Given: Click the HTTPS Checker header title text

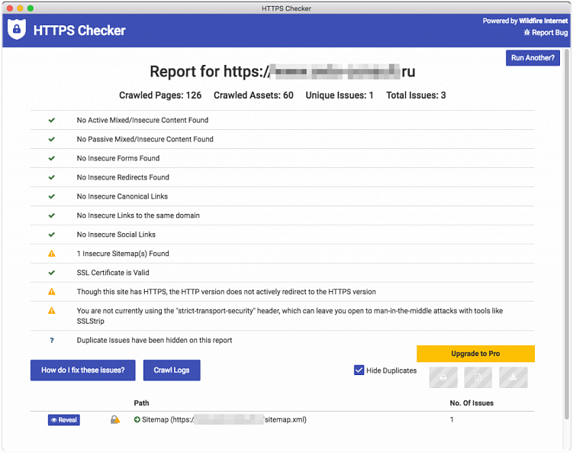Looking at the screenshot, I should pyautogui.click(x=79, y=31).
